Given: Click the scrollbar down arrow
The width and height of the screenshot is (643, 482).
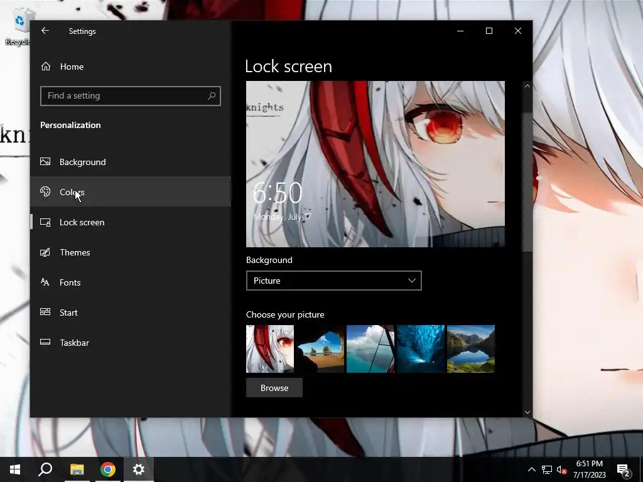Looking at the screenshot, I should pyautogui.click(x=527, y=412).
